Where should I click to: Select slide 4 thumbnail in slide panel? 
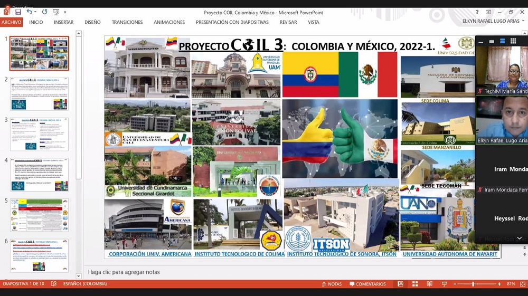(x=40, y=175)
